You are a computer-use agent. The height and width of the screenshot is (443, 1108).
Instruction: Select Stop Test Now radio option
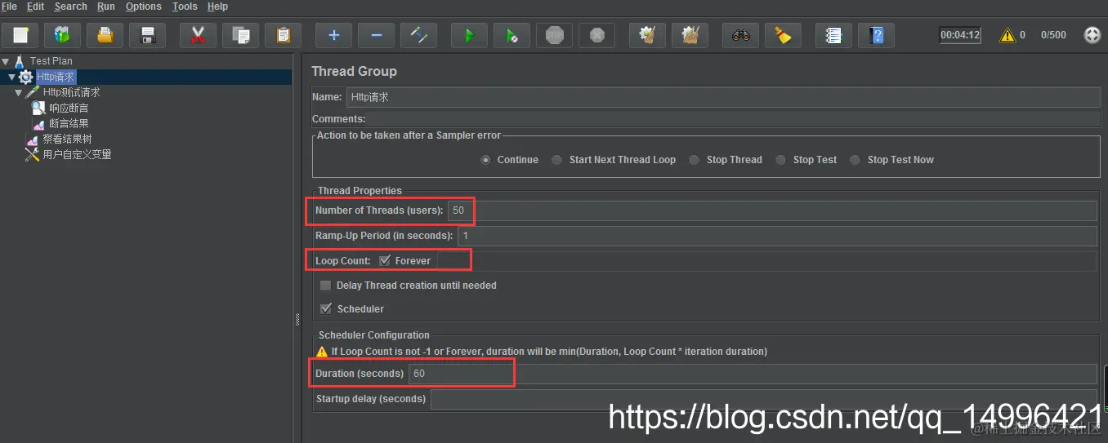855,160
